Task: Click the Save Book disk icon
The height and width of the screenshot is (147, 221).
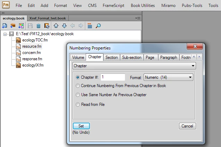Action: pos(30,26)
